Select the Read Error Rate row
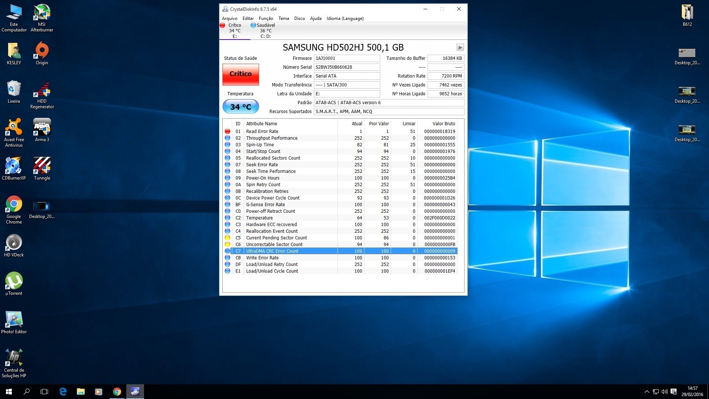 [x=340, y=132]
